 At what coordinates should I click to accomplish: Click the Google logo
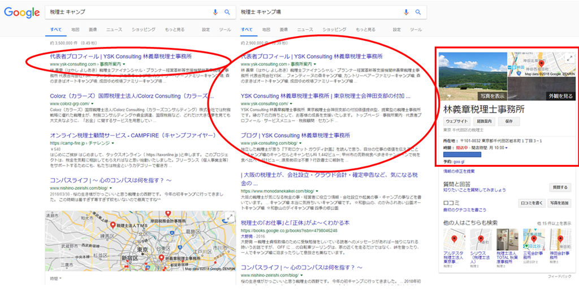(22, 12)
